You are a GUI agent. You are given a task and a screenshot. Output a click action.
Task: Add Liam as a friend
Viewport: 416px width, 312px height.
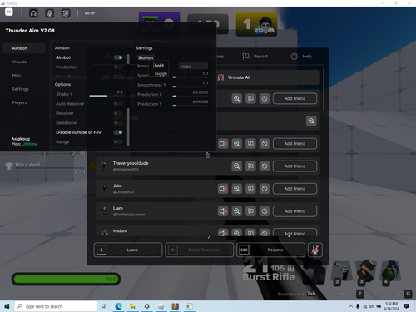(x=295, y=211)
